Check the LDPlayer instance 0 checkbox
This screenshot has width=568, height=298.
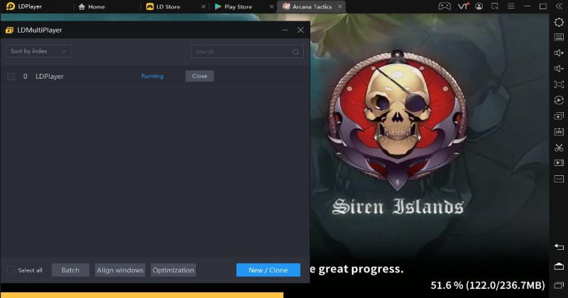[x=11, y=77]
